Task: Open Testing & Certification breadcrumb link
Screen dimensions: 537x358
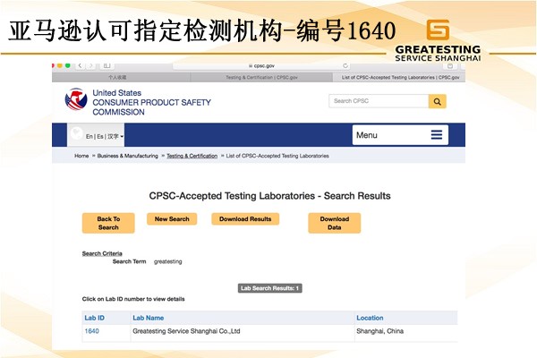Action: click(x=192, y=156)
